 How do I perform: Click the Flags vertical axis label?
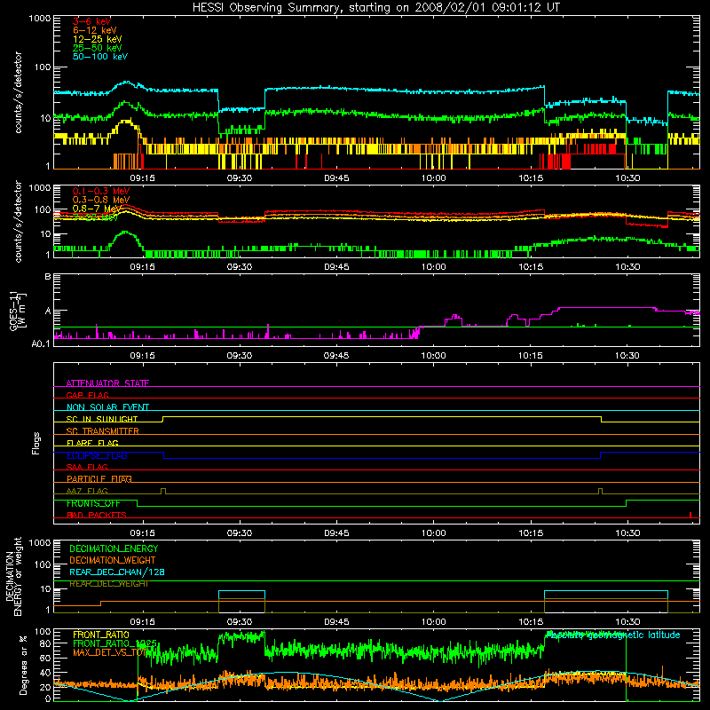point(35,443)
